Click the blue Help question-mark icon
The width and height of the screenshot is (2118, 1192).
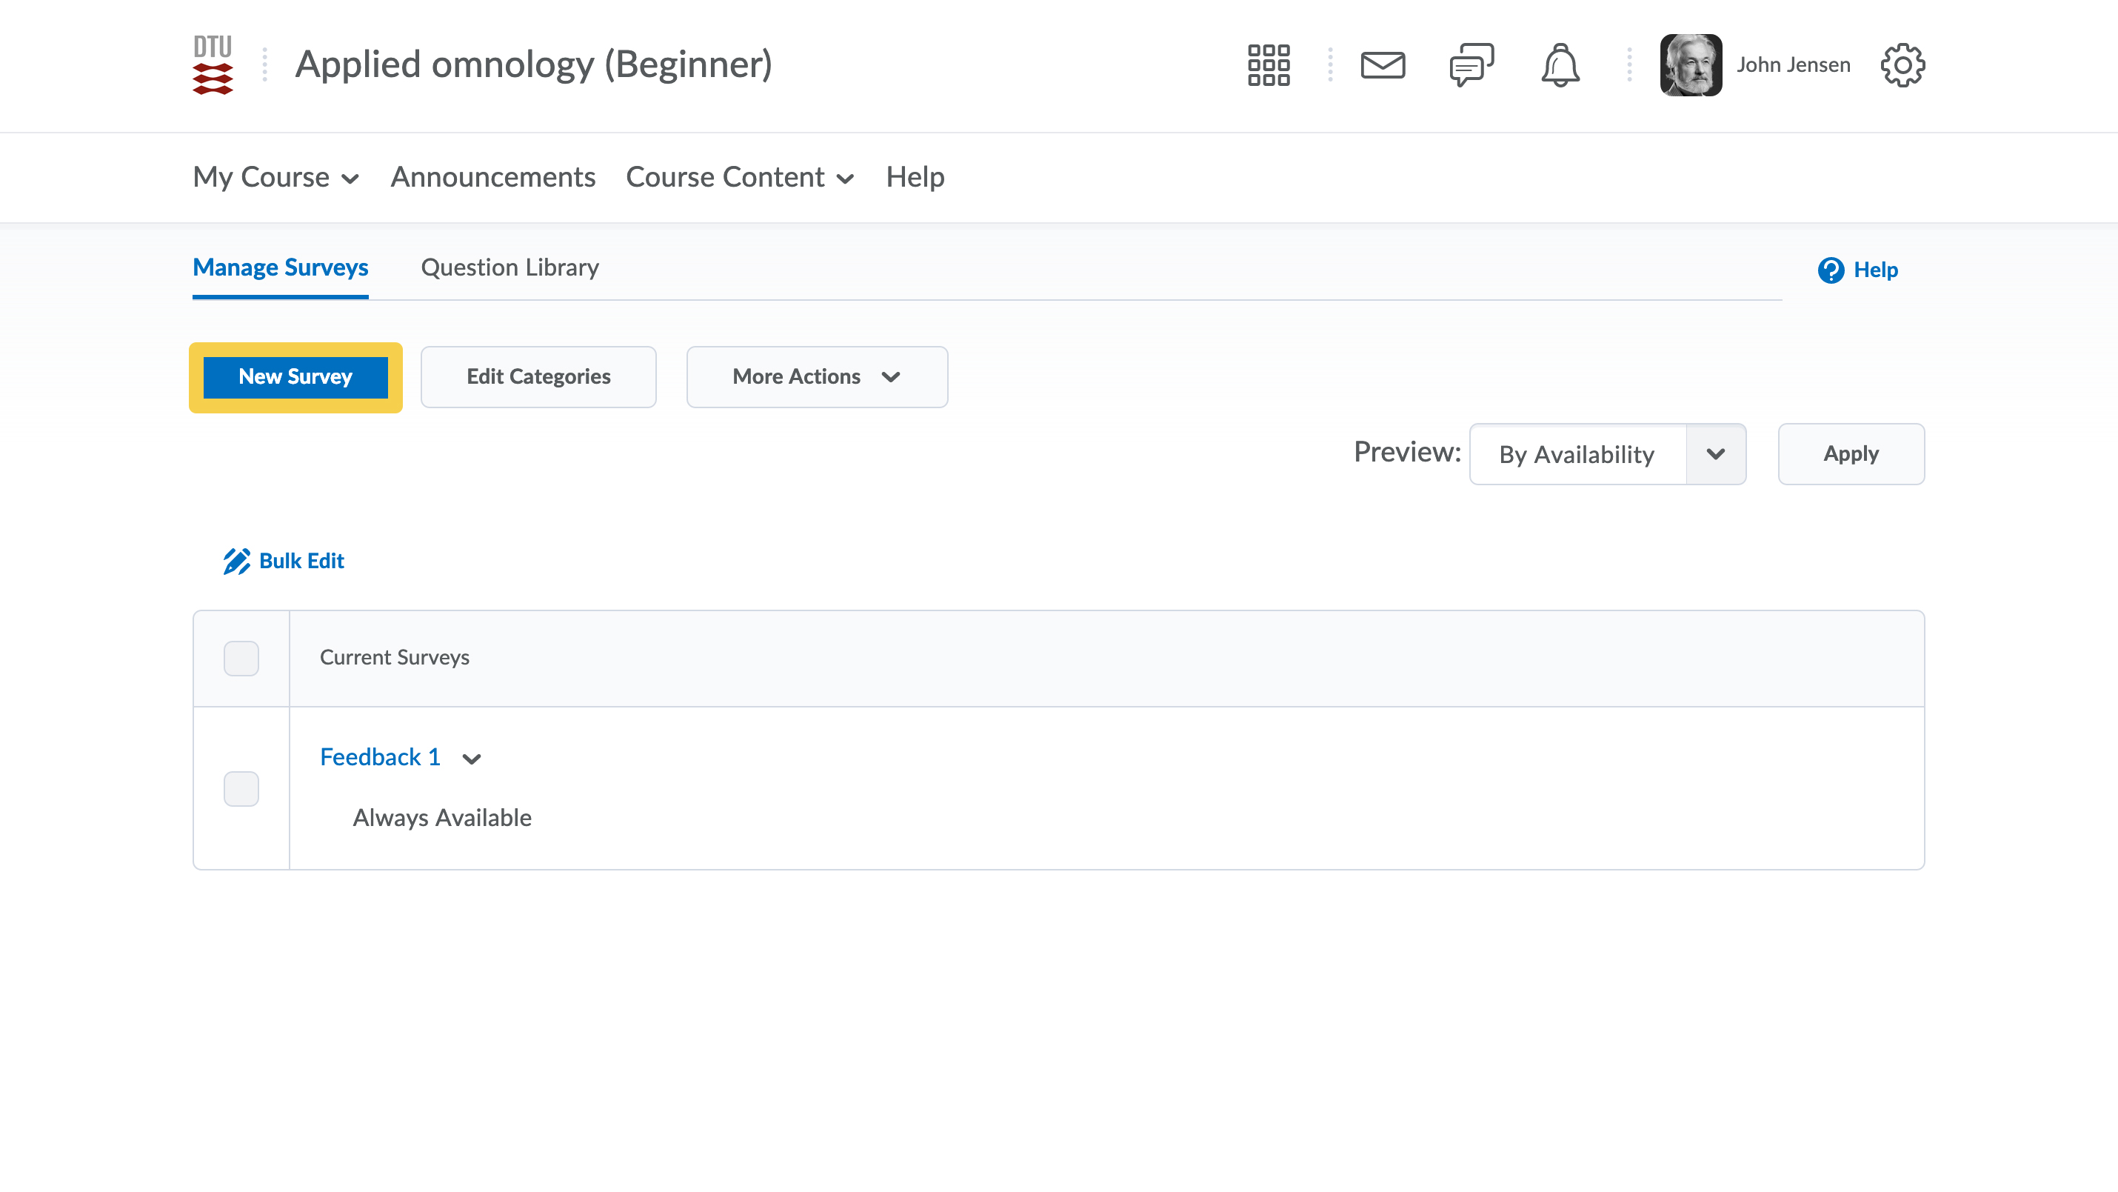1830,270
